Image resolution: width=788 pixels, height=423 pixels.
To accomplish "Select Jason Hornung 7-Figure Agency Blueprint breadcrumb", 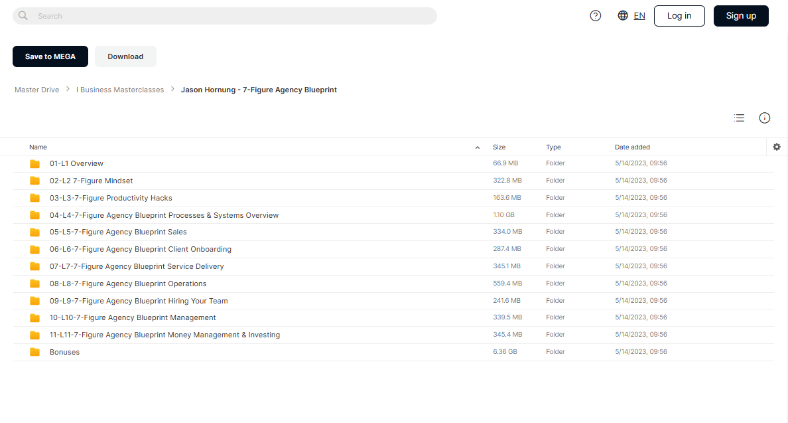I will [259, 90].
